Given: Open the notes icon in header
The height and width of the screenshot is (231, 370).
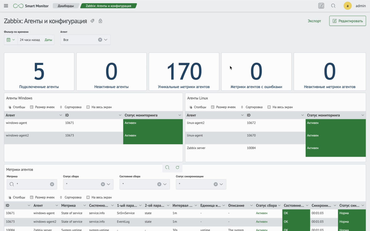Looking at the screenshot, I should pyautogui.click(x=321, y=6).
